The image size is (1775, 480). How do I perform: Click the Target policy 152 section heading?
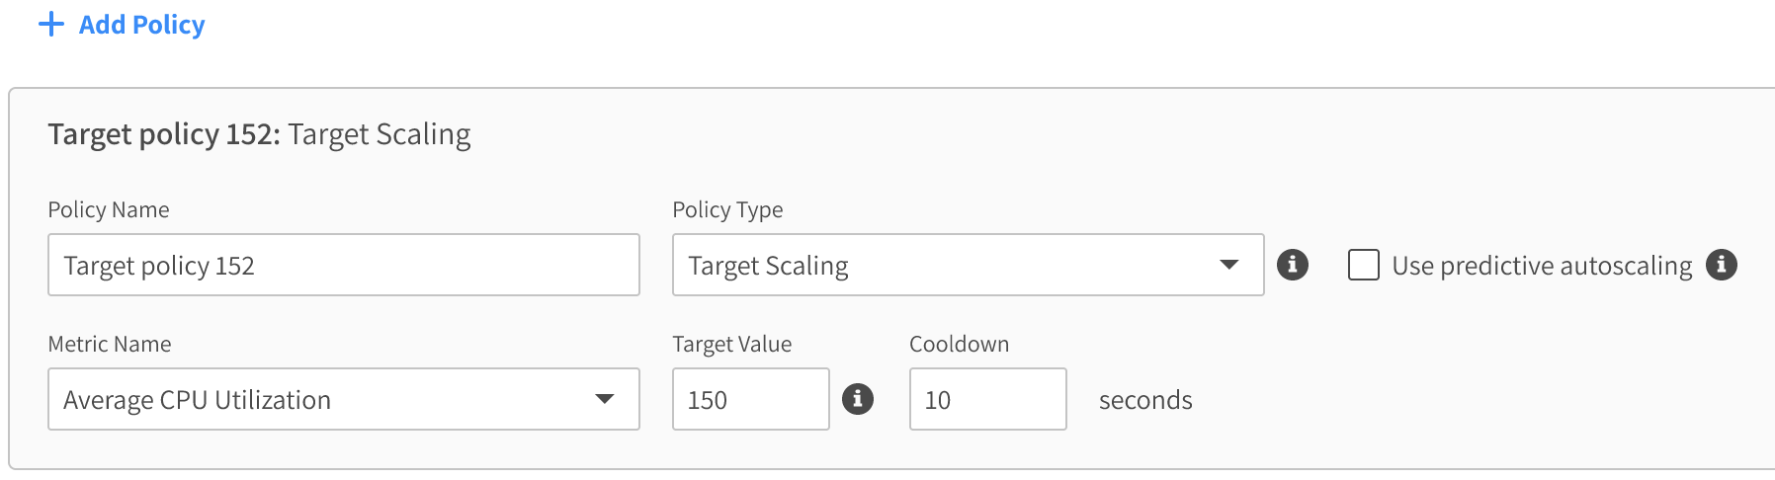[x=259, y=133]
